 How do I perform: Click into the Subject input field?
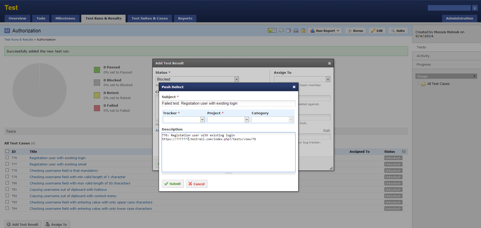point(229,103)
